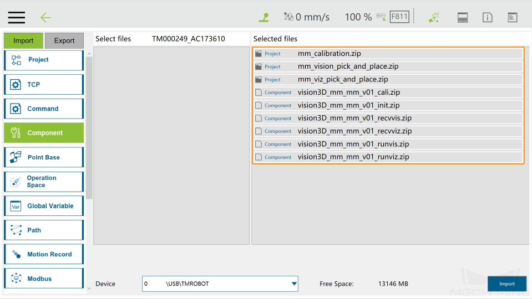532x299 pixels.
Task: Select vision3D_mm_mm_v01_recvviz.zip file name
Action: (x=354, y=131)
